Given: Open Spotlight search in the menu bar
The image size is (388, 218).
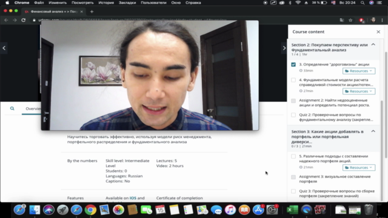Looking at the screenshot, I should coord(363,2).
